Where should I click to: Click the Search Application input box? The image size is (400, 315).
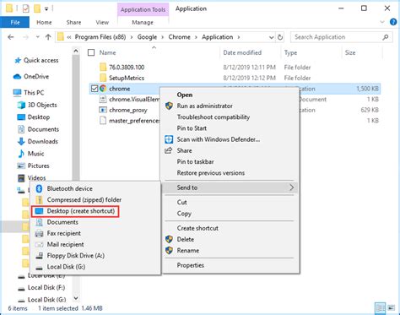[337, 37]
